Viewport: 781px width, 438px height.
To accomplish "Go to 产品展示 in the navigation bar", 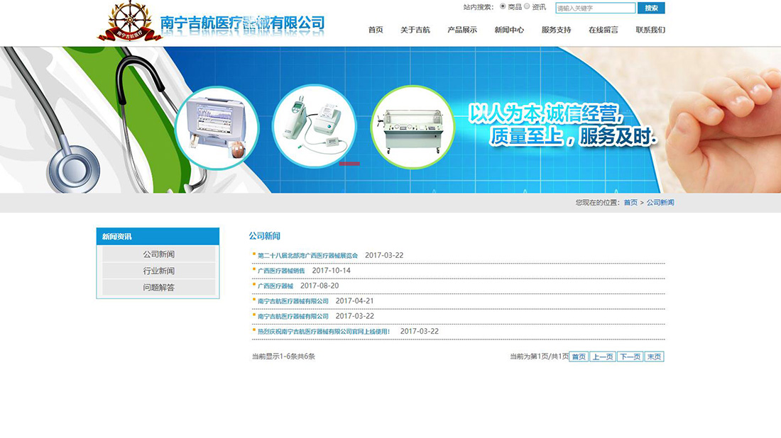I will click(462, 30).
